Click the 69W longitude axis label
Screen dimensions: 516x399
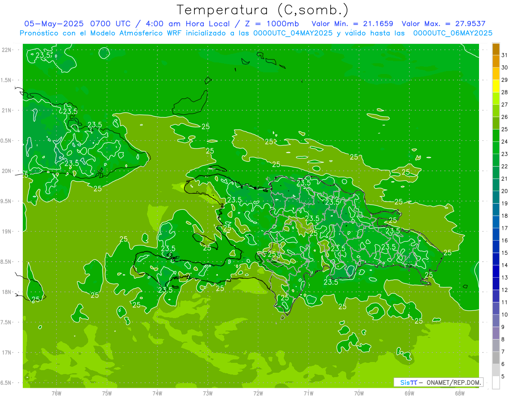[409, 393]
